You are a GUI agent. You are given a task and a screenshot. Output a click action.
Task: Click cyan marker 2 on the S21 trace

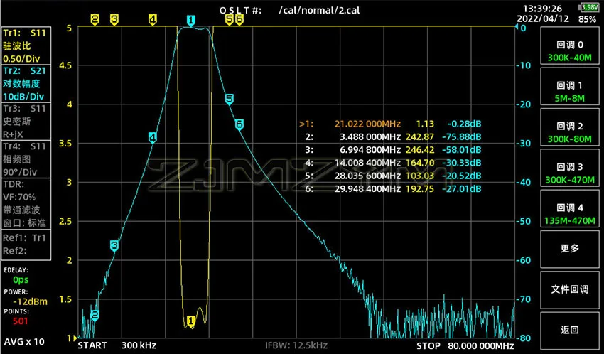point(95,315)
